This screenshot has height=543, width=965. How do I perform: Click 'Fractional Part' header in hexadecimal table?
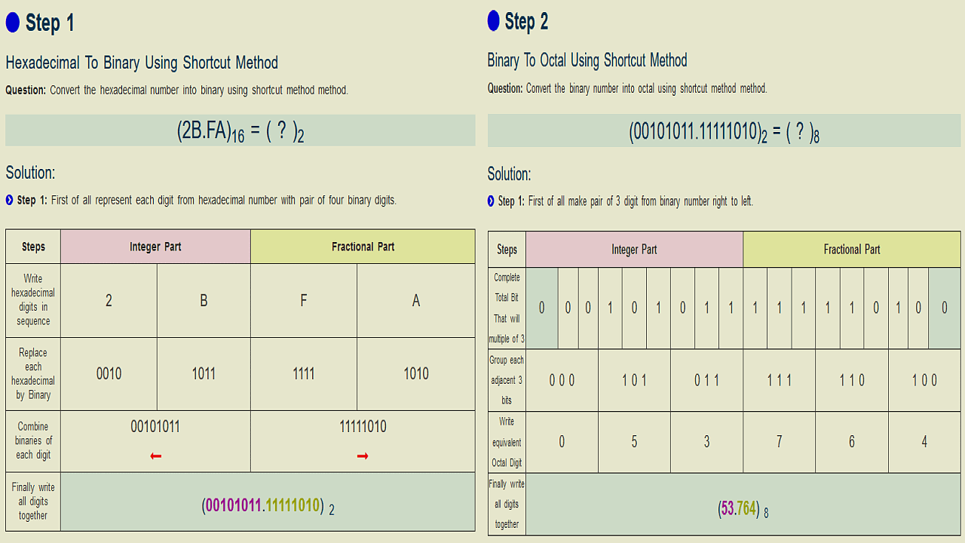tap(363, 247)
